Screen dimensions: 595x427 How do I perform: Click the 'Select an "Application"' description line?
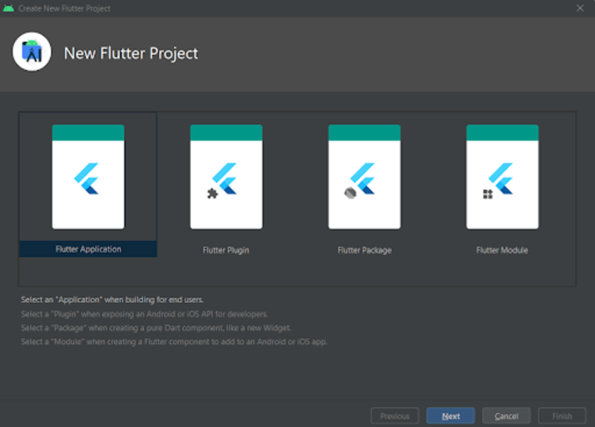click(112, 300)
